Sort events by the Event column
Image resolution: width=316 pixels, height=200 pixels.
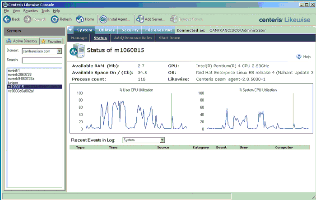pos(221,147)
